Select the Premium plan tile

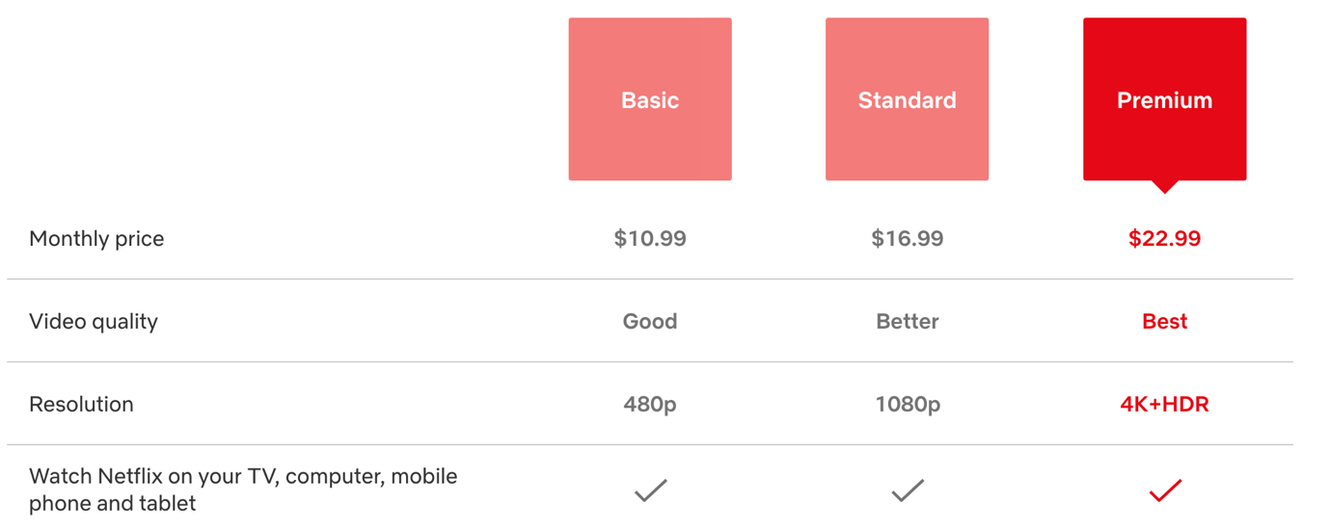point(1164,99)
